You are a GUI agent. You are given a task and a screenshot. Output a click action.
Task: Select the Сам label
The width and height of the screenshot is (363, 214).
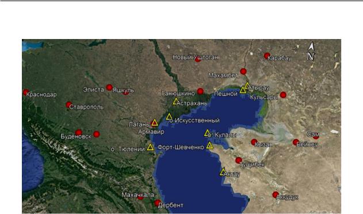(313, 134)
